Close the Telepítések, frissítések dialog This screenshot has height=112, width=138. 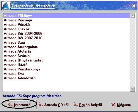[x=134, y=6]
